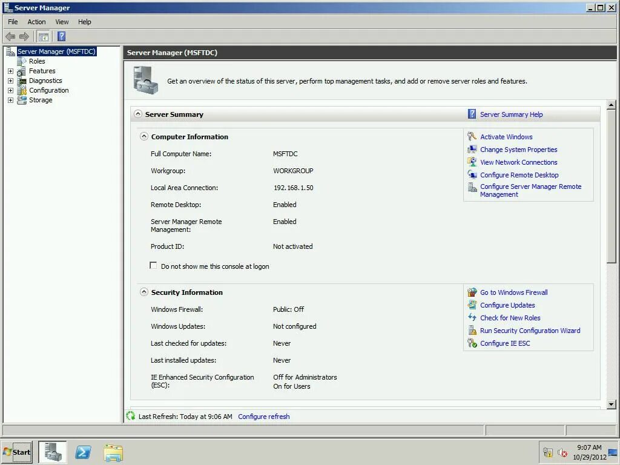
Task: Click the "Not activated" Product ID value
Action: 292,246
